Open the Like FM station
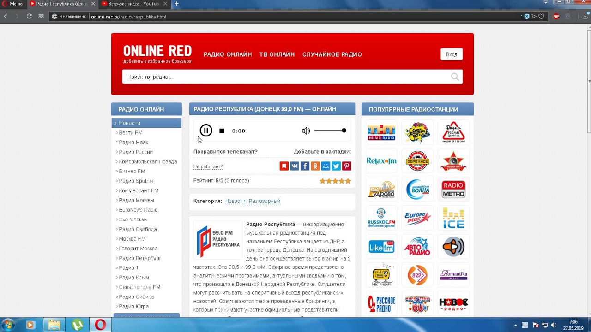The height and width of the screenshot is (332, 591). pyautogui.click(x=381, y=247)
